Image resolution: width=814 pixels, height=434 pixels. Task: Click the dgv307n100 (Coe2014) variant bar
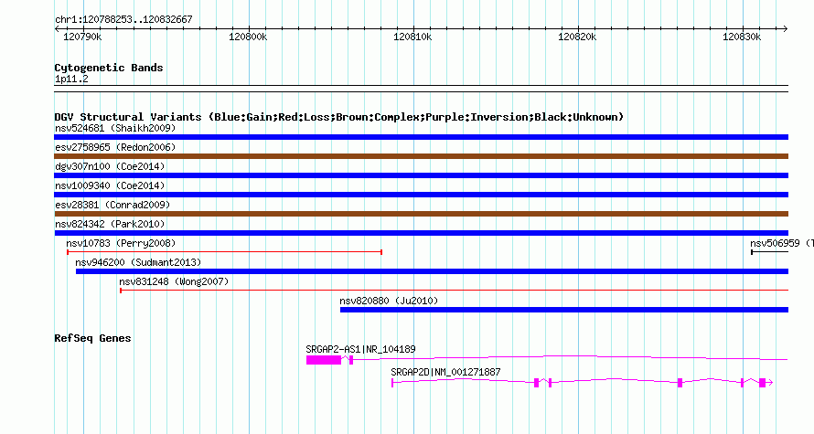click(421, 175)
